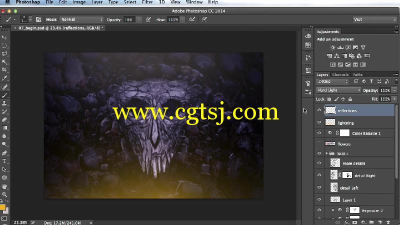The image size is (400, 225).
Task: Hide the detail Left layer
Action: pos(319,187)
